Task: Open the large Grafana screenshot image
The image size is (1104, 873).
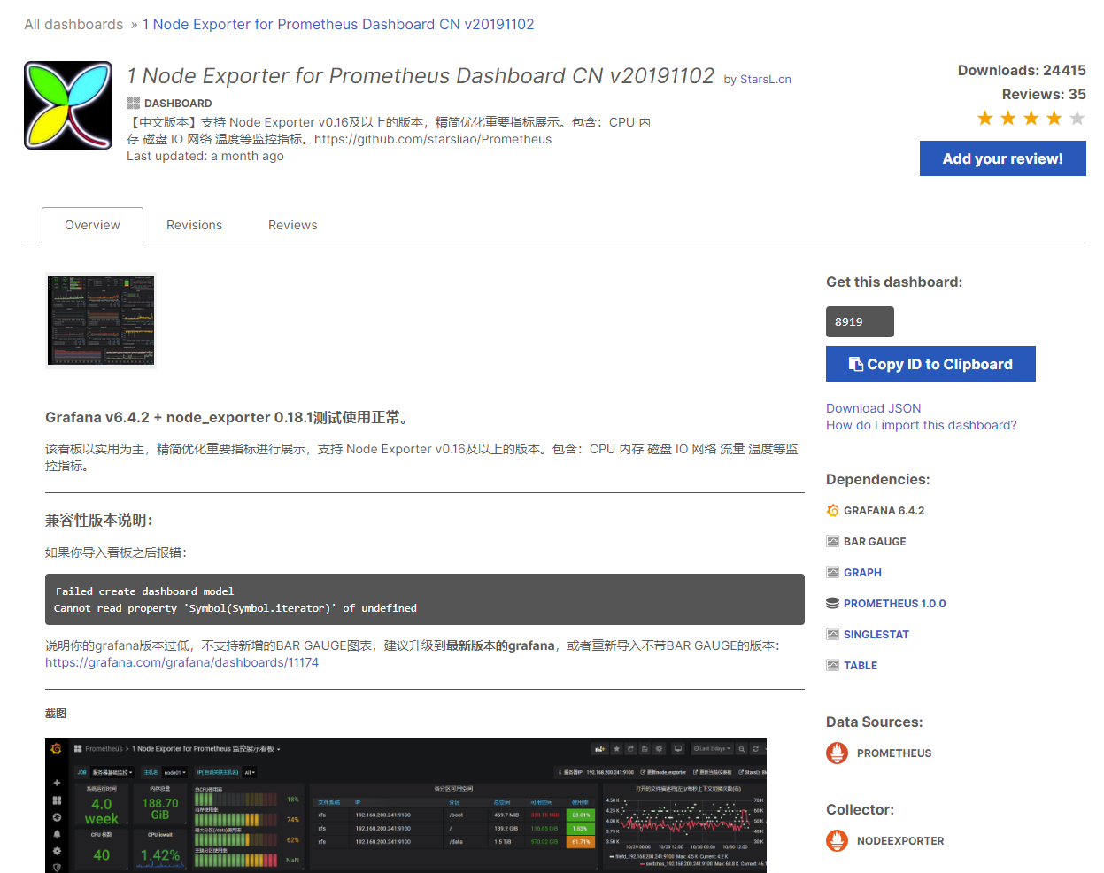Action: 405,806
